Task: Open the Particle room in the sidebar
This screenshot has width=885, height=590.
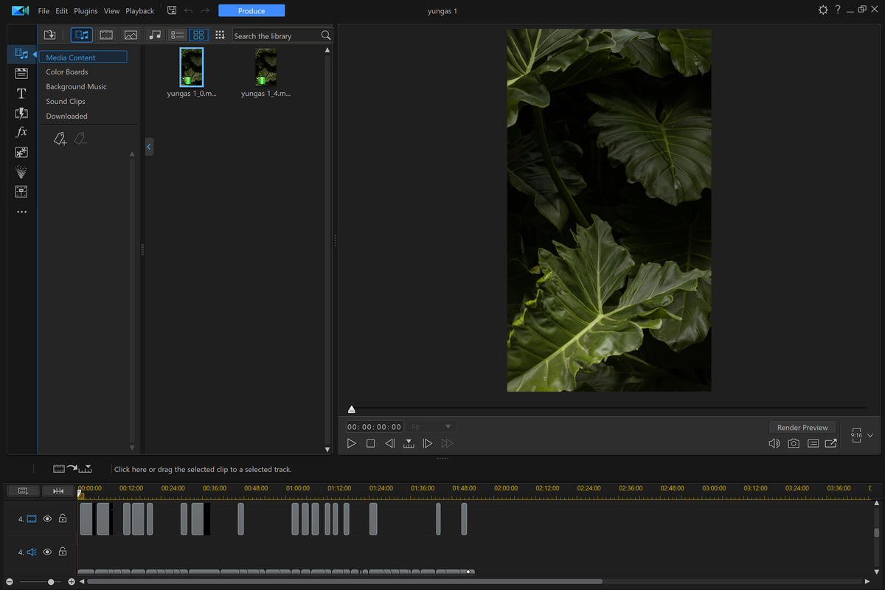Action: coord(21,172)
